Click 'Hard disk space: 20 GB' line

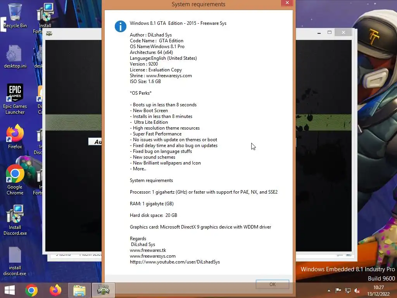tap(154, 215)
